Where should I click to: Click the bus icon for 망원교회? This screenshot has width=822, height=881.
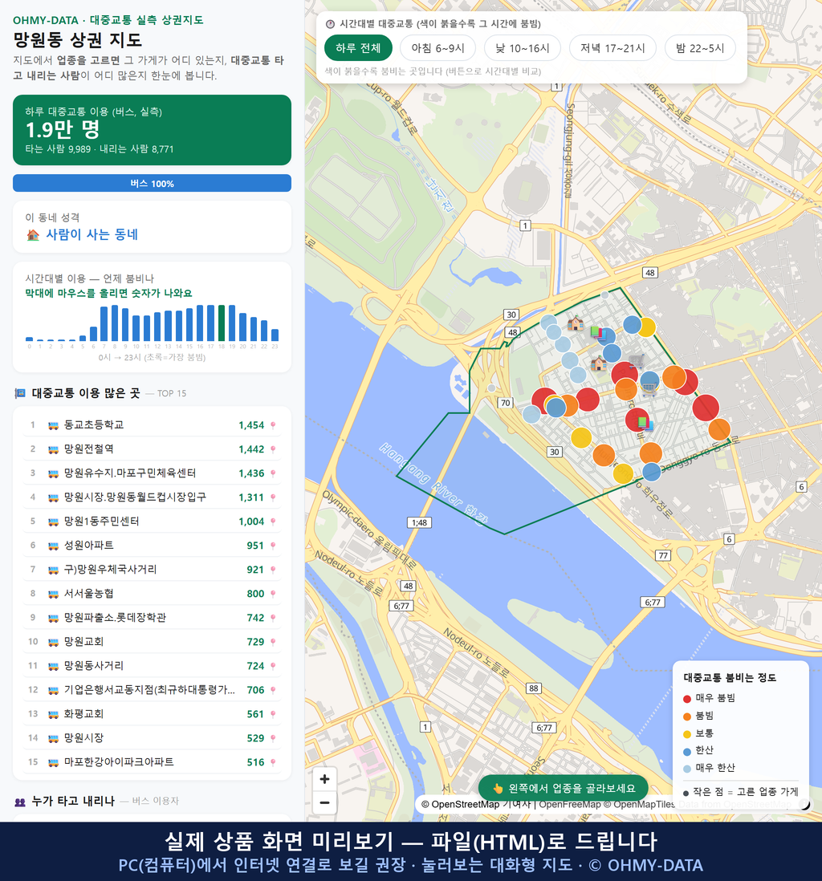[x=54, y=642]
